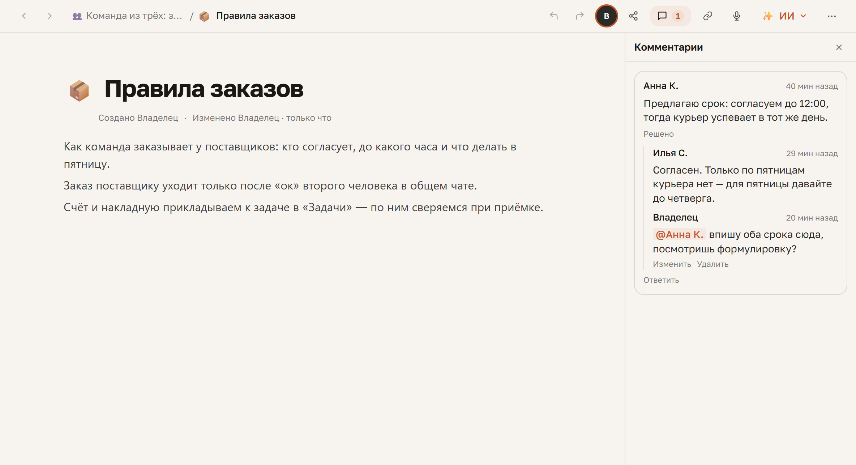
Task: Go back with the left arrow
Action: (24, 16)
